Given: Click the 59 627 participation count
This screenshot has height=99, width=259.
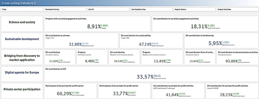Looking at the screenshot, I should tap(132, 93).
